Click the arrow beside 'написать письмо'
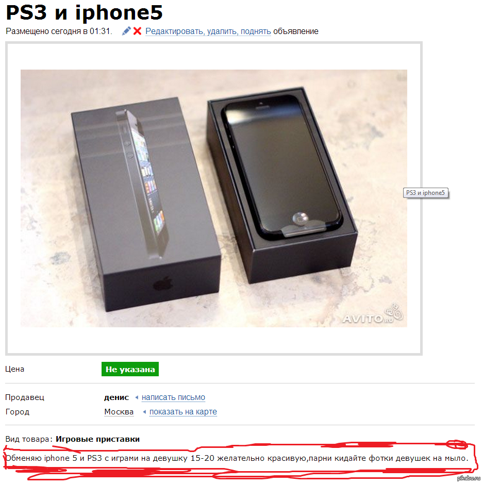Image resolution: width=483 pixels, height=484 pixels. (x=137, y=397)
